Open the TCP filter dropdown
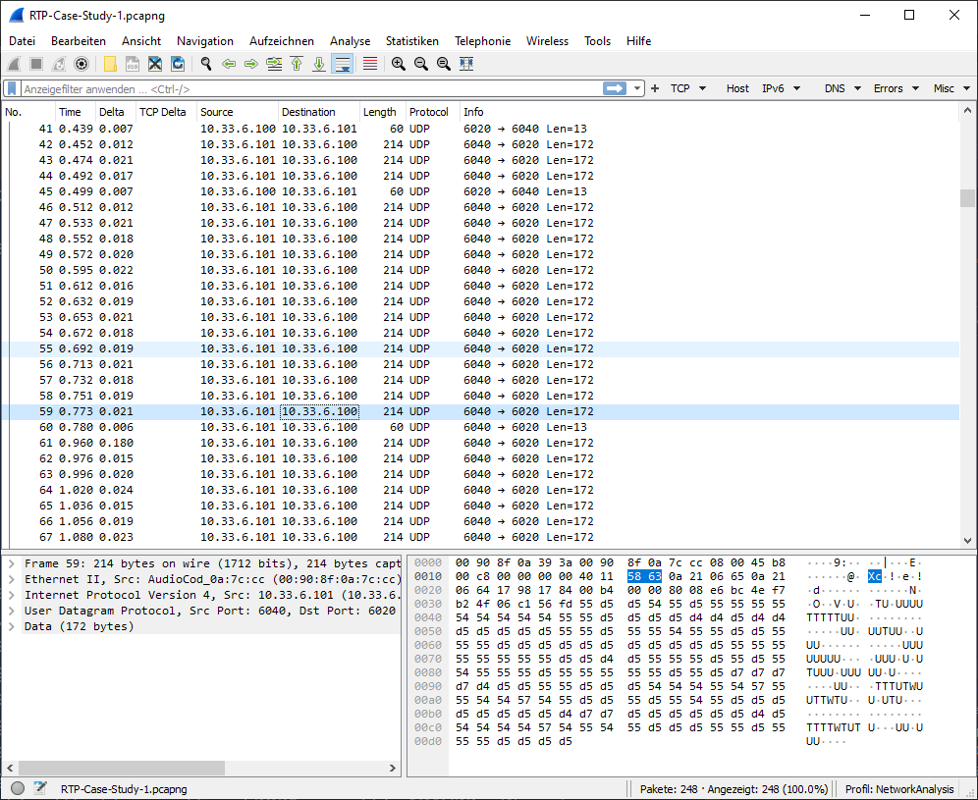 [688, 88]
